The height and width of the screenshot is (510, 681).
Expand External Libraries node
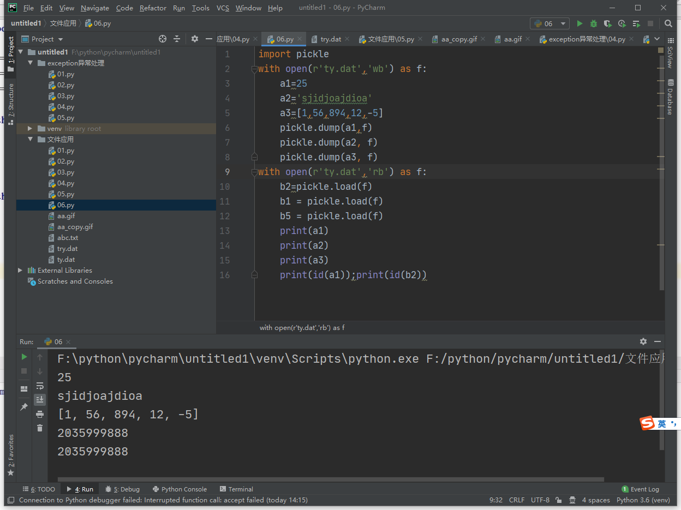click(21, 271)
